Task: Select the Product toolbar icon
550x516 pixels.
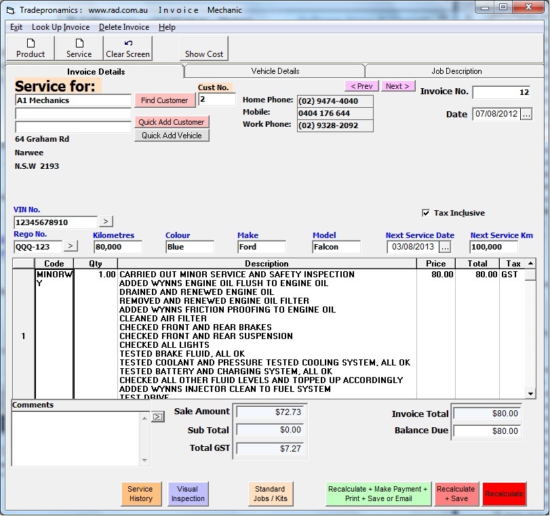Action: (x=31, y=48)
